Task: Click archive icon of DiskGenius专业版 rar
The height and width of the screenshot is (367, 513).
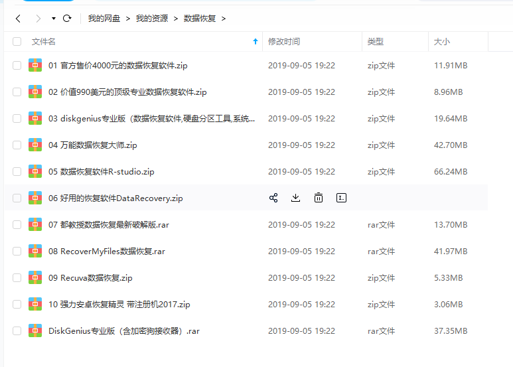Action: [35, 330]
